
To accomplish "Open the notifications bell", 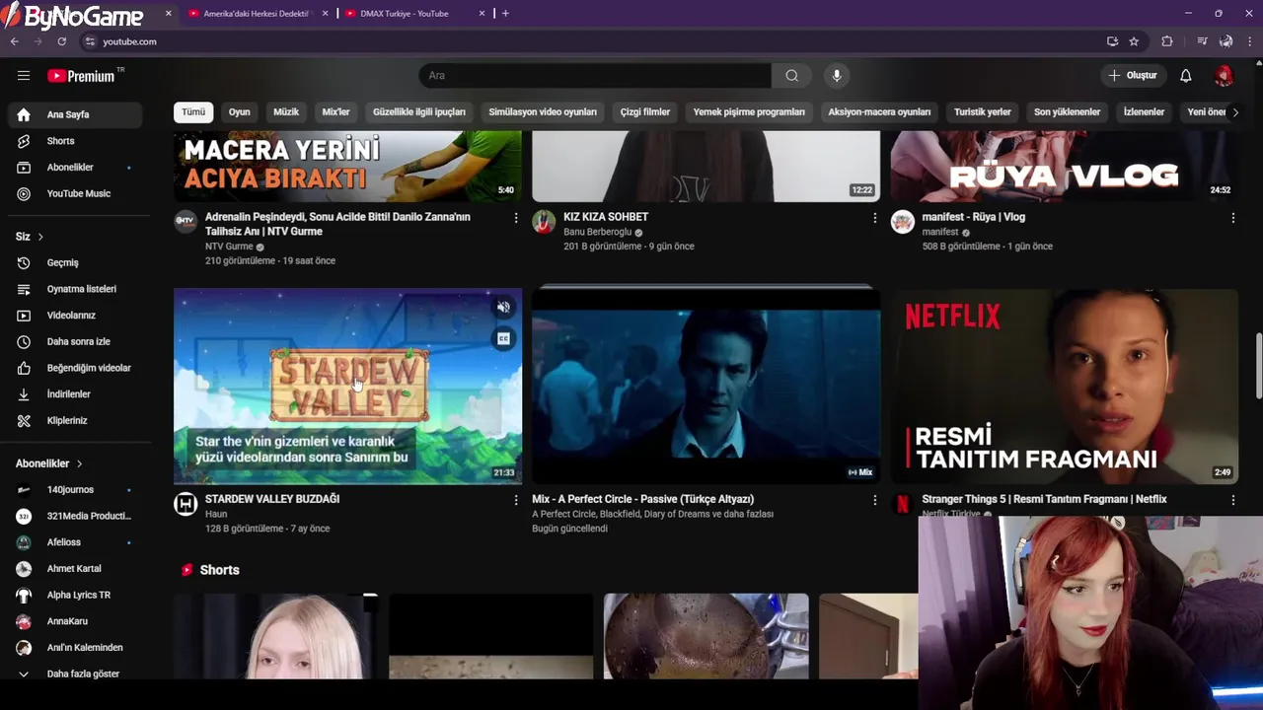I will coord(1186,76).
